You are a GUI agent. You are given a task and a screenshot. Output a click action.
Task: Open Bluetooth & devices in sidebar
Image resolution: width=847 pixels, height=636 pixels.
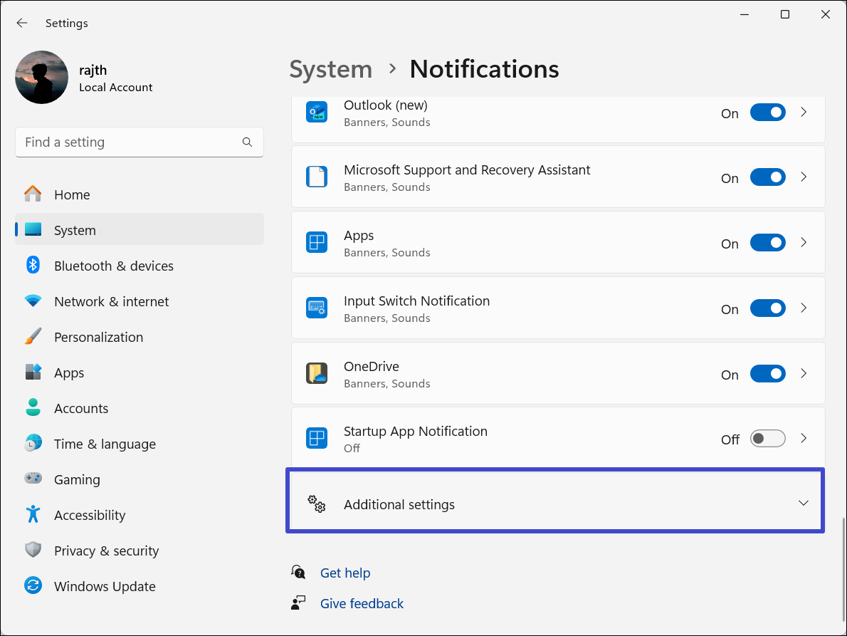point(114,266)
